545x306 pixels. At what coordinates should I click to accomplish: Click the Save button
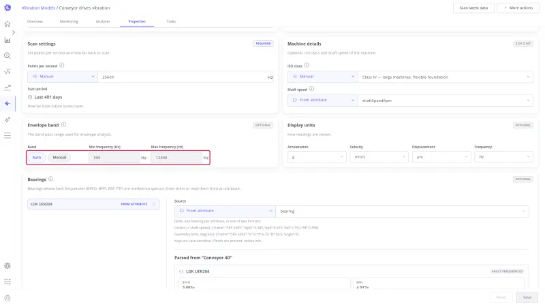tap(527, 297)
